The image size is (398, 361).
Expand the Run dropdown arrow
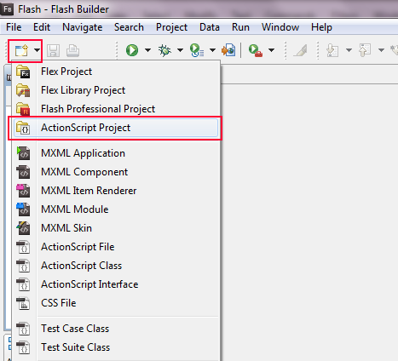(x=147, y=50)
